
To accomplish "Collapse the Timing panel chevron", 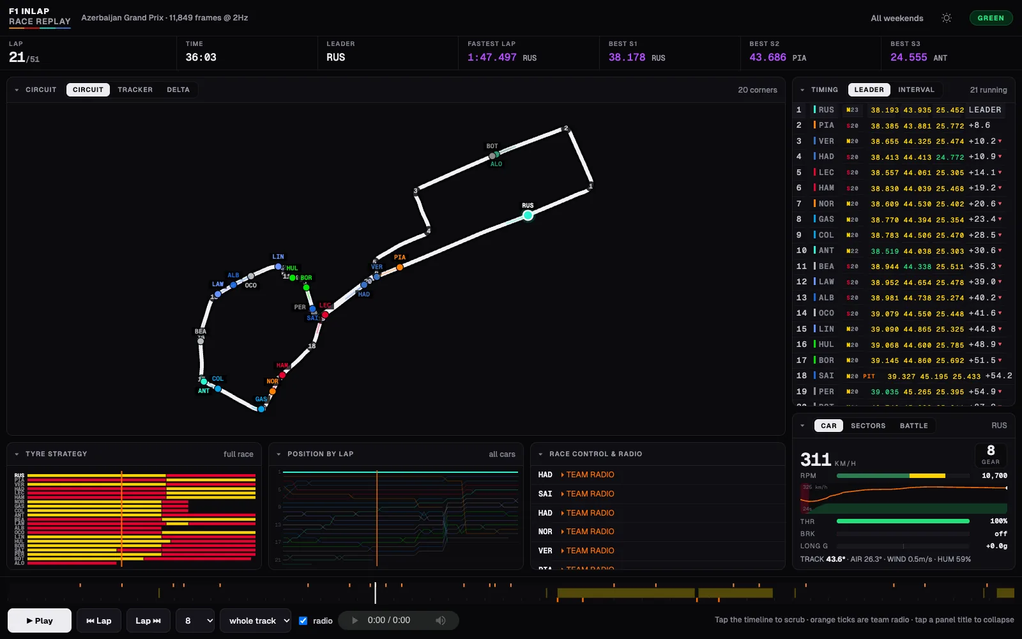I will [802, 90].
